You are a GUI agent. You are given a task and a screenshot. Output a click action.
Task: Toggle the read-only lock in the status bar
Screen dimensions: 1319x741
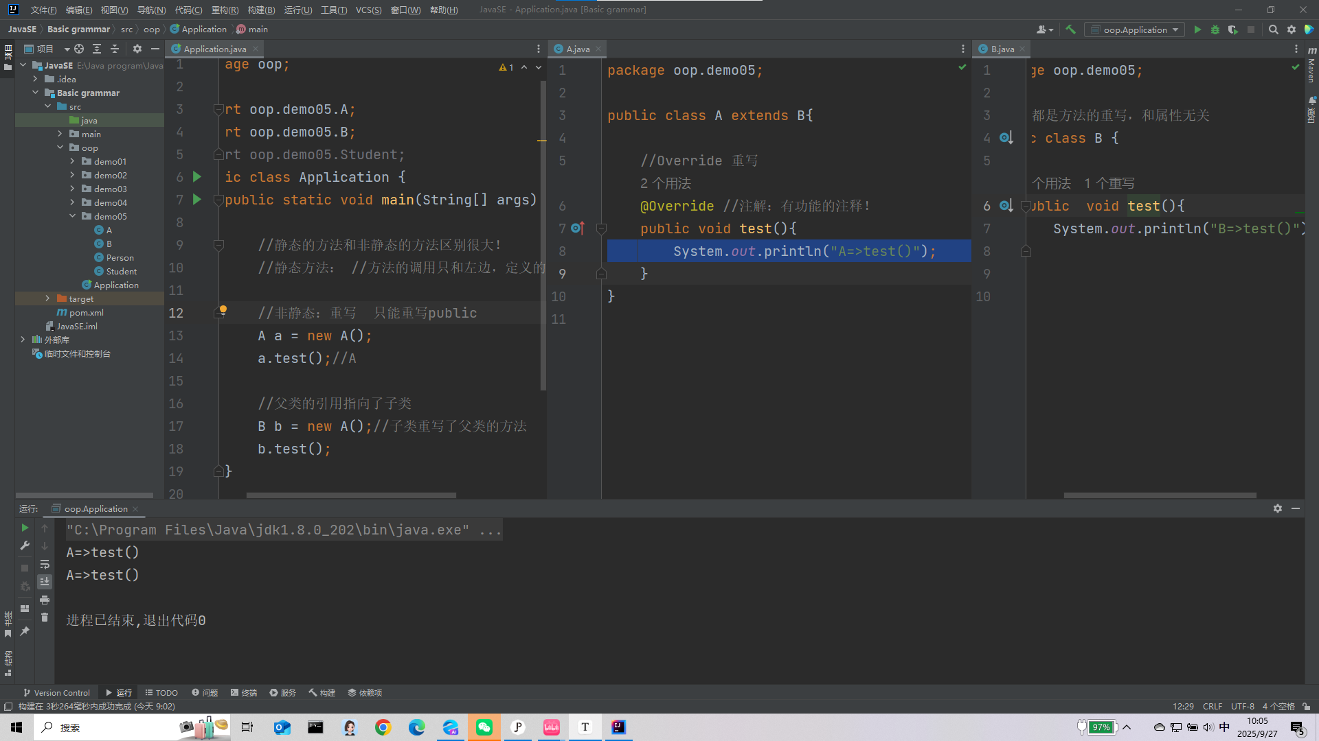pyautogui.click(x=1307, y=706)
